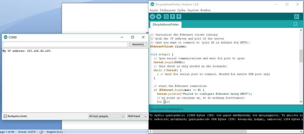Click the page 1 of 69 status entry
The width and height of the screenshot is (304, 134).
point(7,132)
